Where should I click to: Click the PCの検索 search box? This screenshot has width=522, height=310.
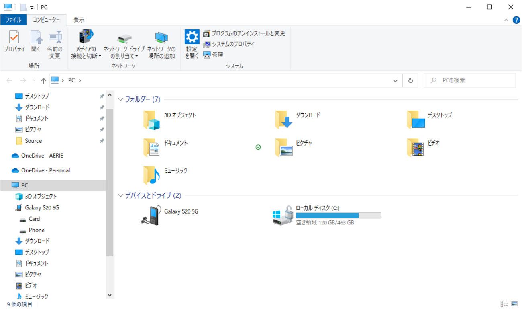[x=470, y=80]
